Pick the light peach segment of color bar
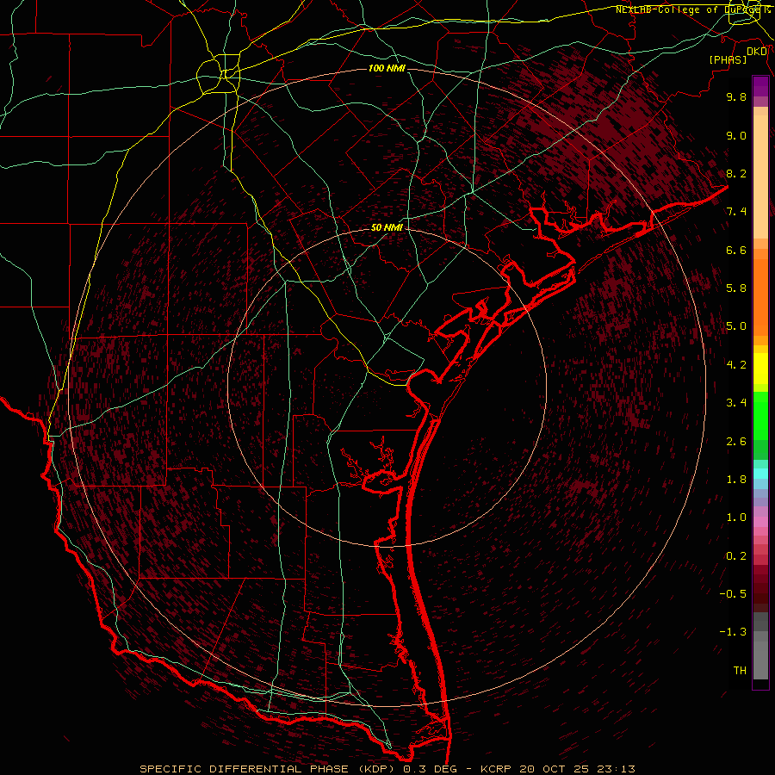The height and width of the screenshot is (775, 775). click(760, 178)
